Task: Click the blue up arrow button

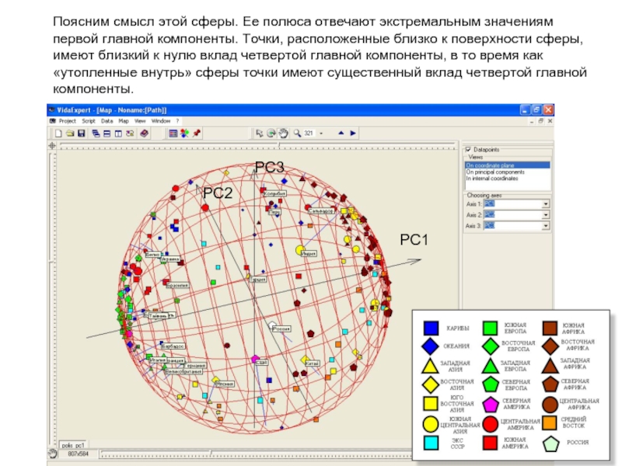Action: click(341, 133)
